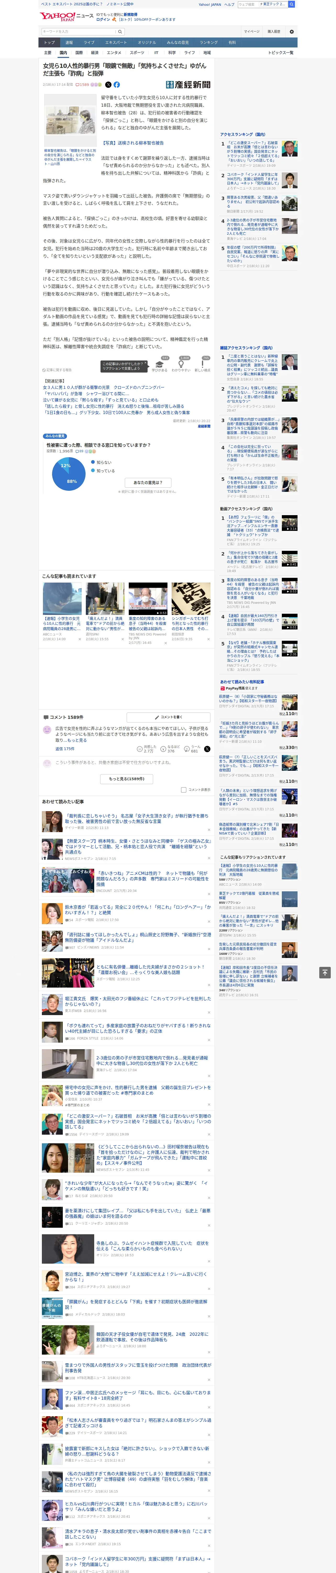
Task: Open the みんなの意見 navigation tab
Action: tap(177, 43)
